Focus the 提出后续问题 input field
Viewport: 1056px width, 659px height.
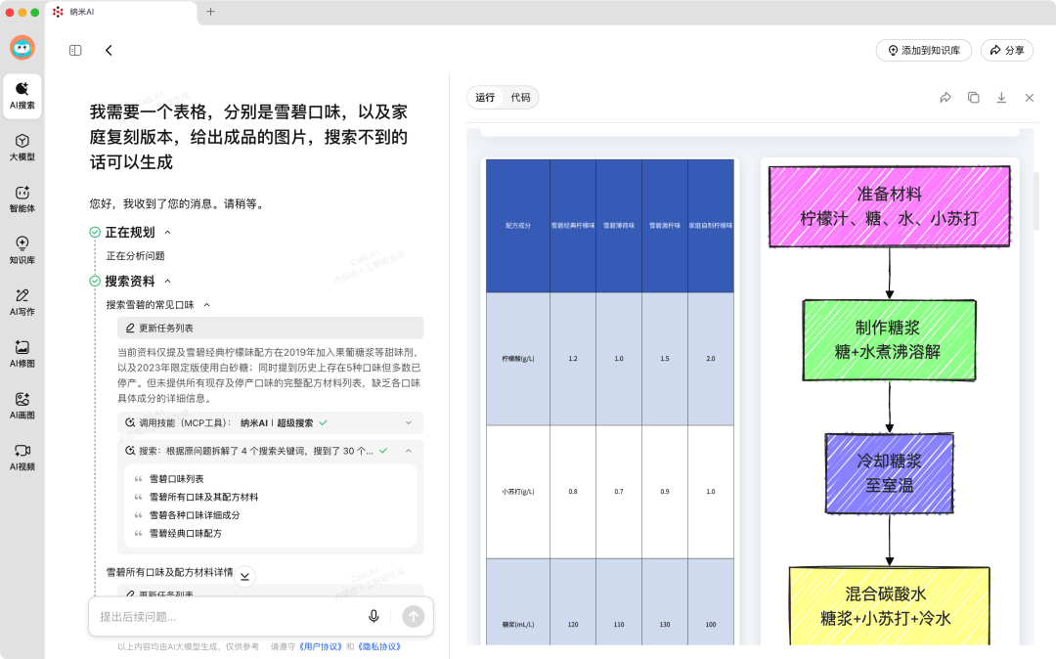click(x=229, y=617)
